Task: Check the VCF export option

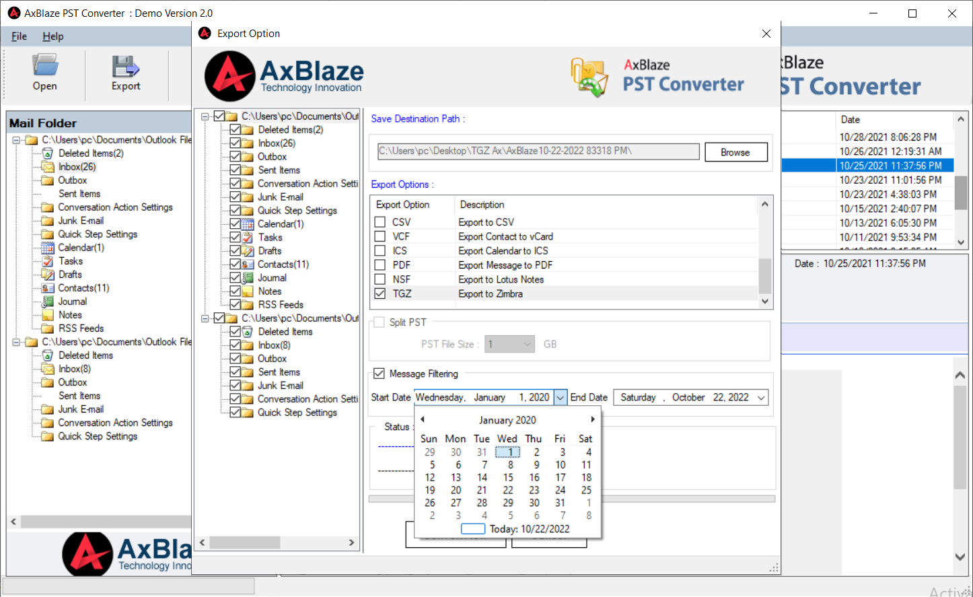Action: (380, 236)
